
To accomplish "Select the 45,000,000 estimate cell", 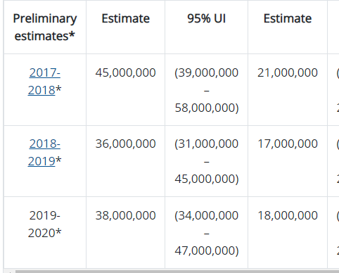I will [x=125, y=72].
